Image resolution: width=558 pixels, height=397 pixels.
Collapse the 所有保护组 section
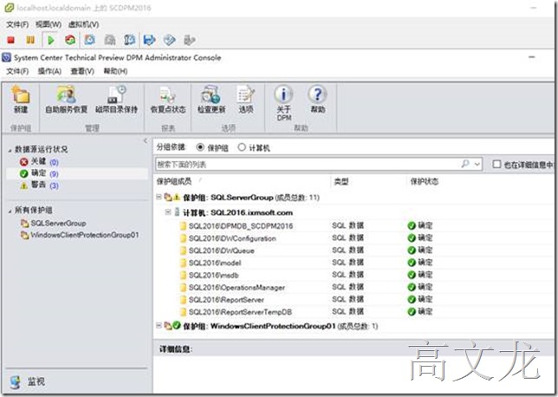tap(10, 212)
